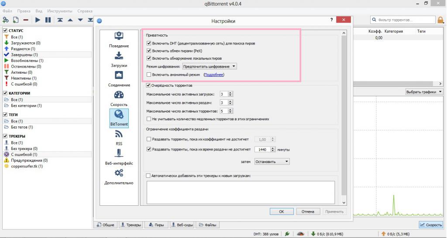Enable the Включить анонимный режим checkbox
The image size is (447, 238).
tap(148, 75)
